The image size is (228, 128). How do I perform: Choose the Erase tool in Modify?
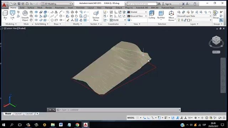(x=68, y=20)
